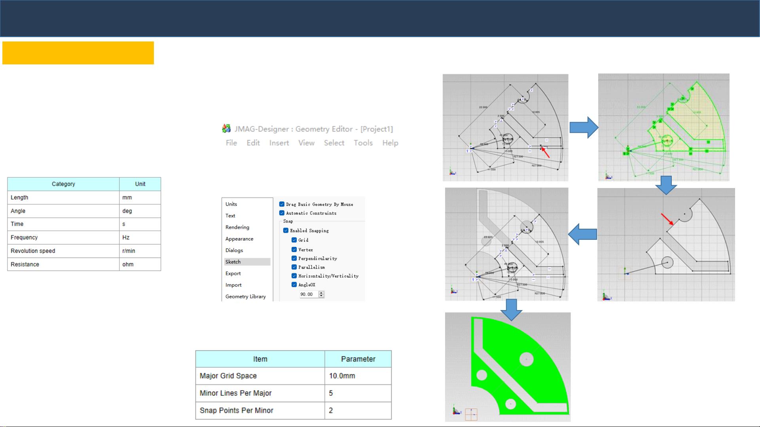Screen dimensions: 760x427
Task: Toggle Drag Basic Geometry By Mouse checkbox
Action: coord(282,204)
